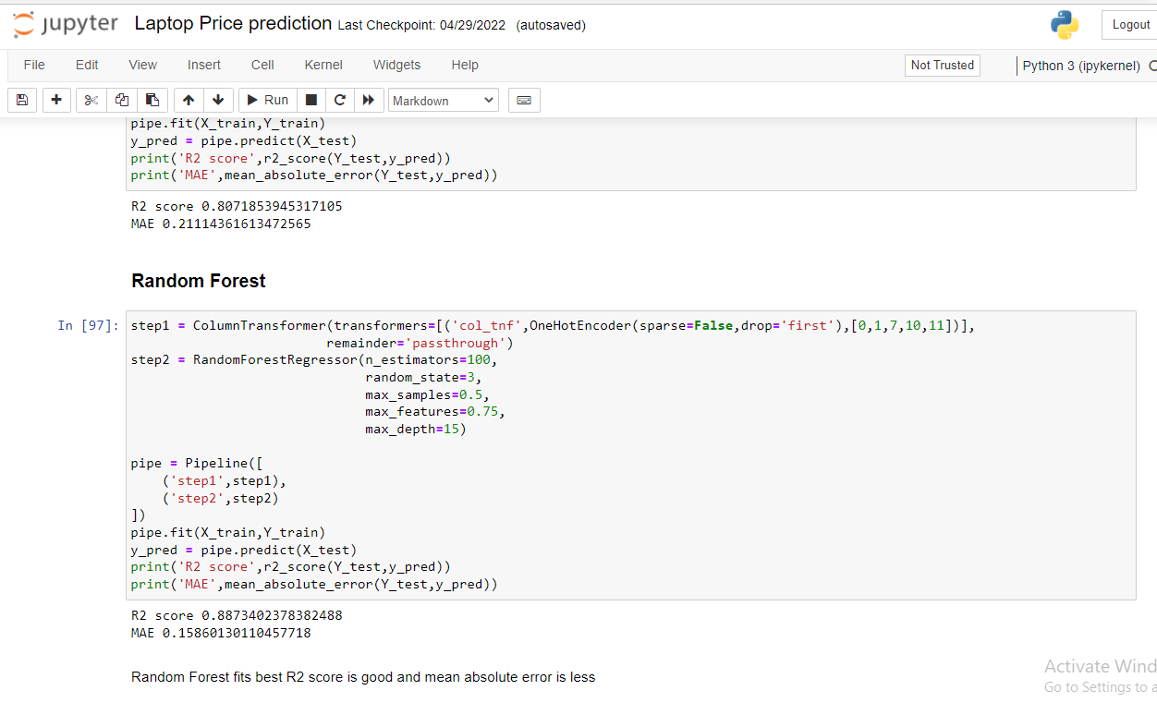Open the Insert menu
The width and height of the screenshot is (1157, 727).
(204, 65)
